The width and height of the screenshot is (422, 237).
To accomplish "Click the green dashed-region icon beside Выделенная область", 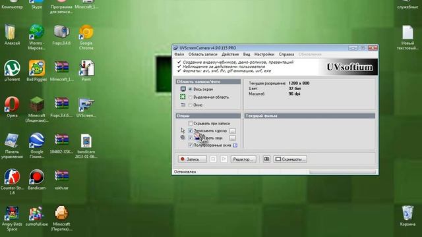I will (183, 97).
